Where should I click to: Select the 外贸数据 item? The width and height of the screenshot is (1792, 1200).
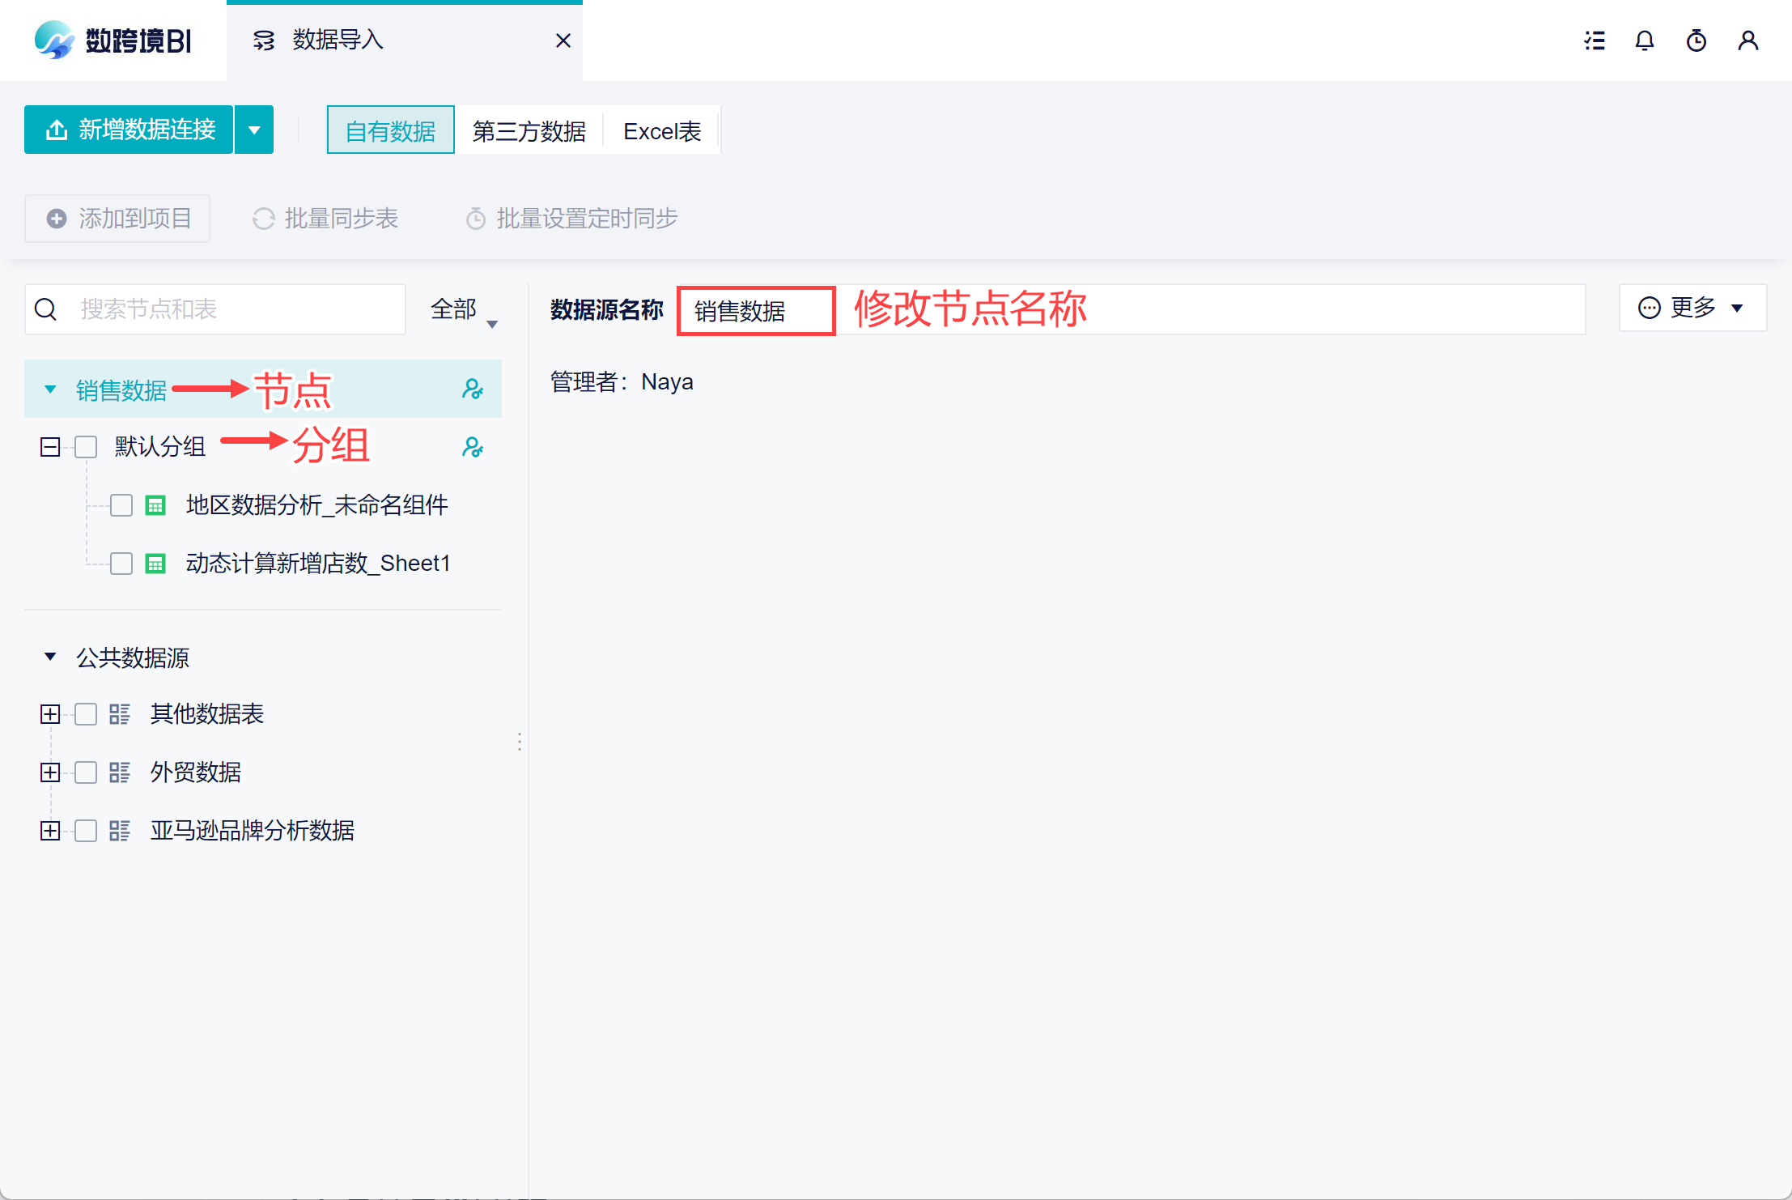196,772
